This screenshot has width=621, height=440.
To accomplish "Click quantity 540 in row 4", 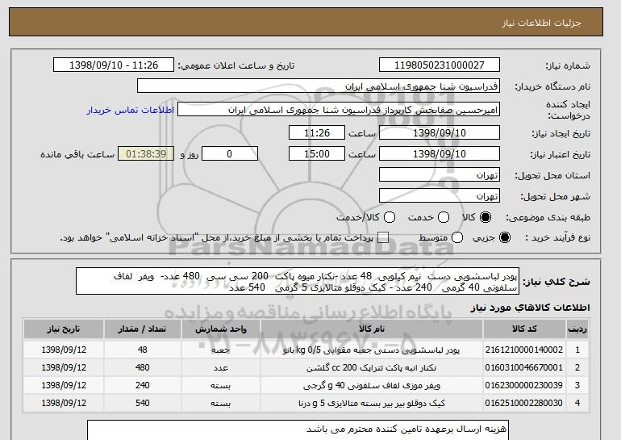I will click(x=143, y=403).
